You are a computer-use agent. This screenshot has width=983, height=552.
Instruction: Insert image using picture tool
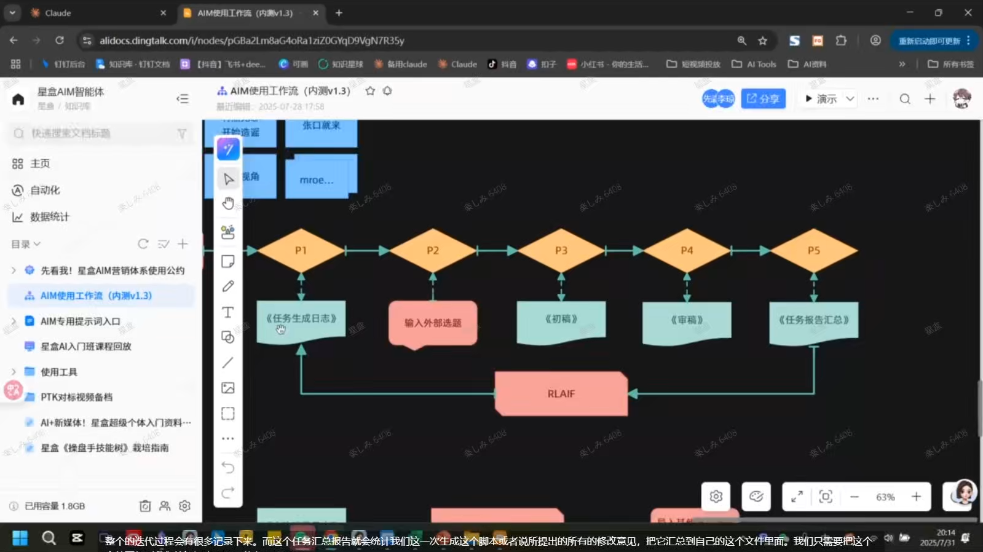click(228, 388)
